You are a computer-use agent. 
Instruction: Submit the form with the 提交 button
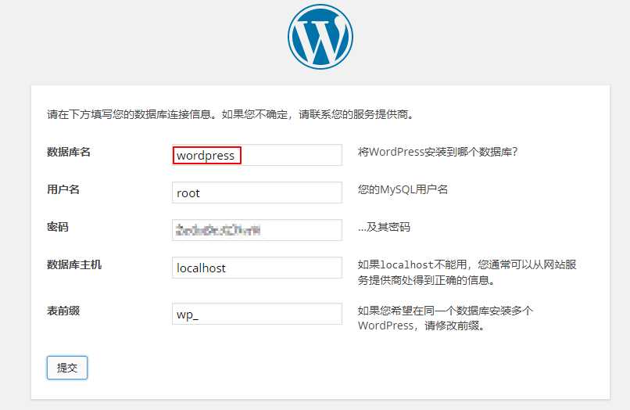tap(67, 367)
